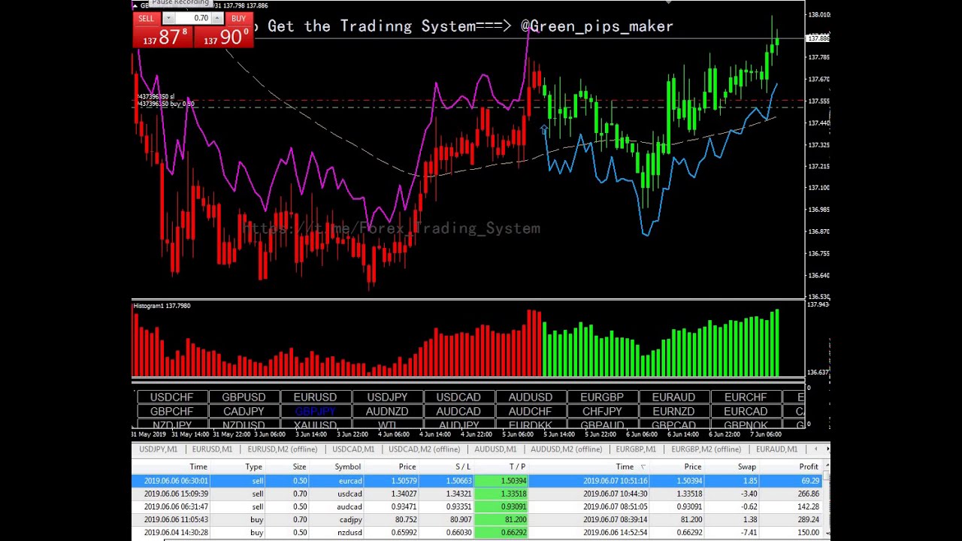The image size is (962, 541).
Task: Select the AUDCHF symbol button
Action: click(531, 411)
